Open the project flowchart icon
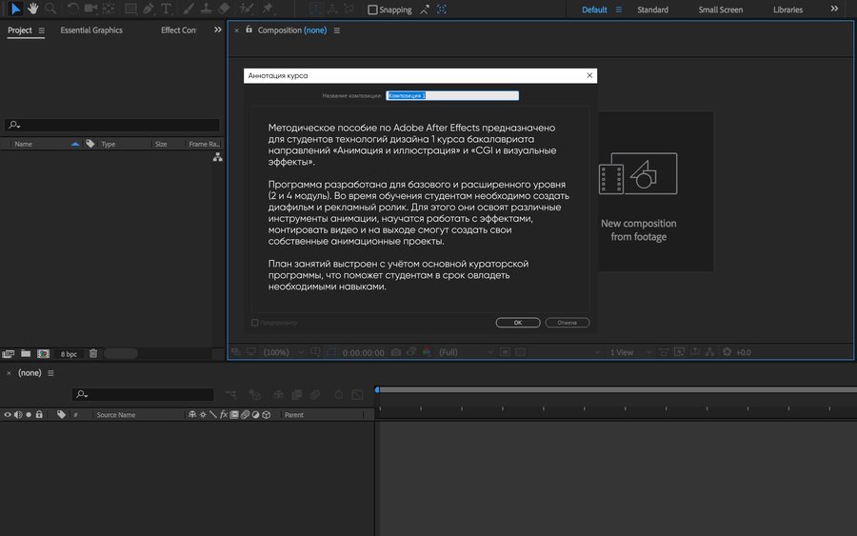 tap(217, 158)
